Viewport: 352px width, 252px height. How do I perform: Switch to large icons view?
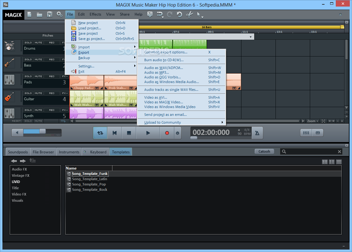[x=325, y=162]
